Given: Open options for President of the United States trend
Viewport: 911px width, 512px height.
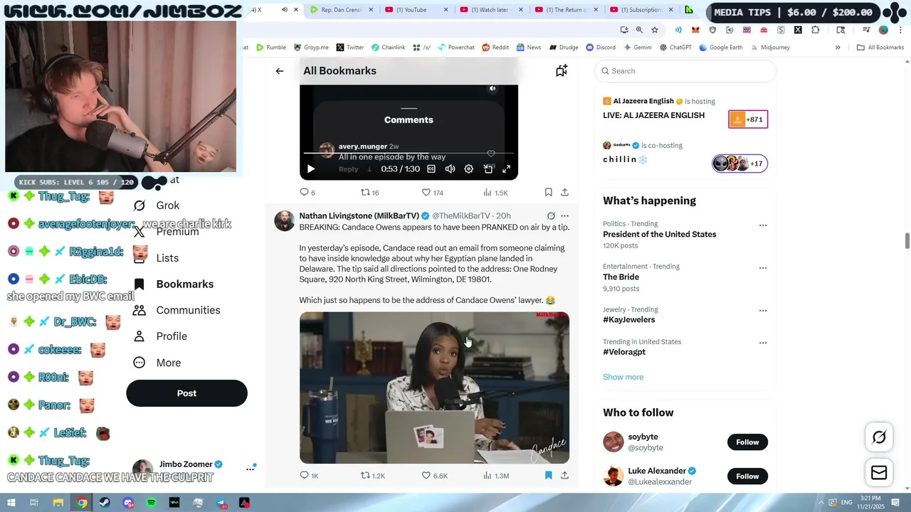Looking at the screenshot, I should [763, 225].
